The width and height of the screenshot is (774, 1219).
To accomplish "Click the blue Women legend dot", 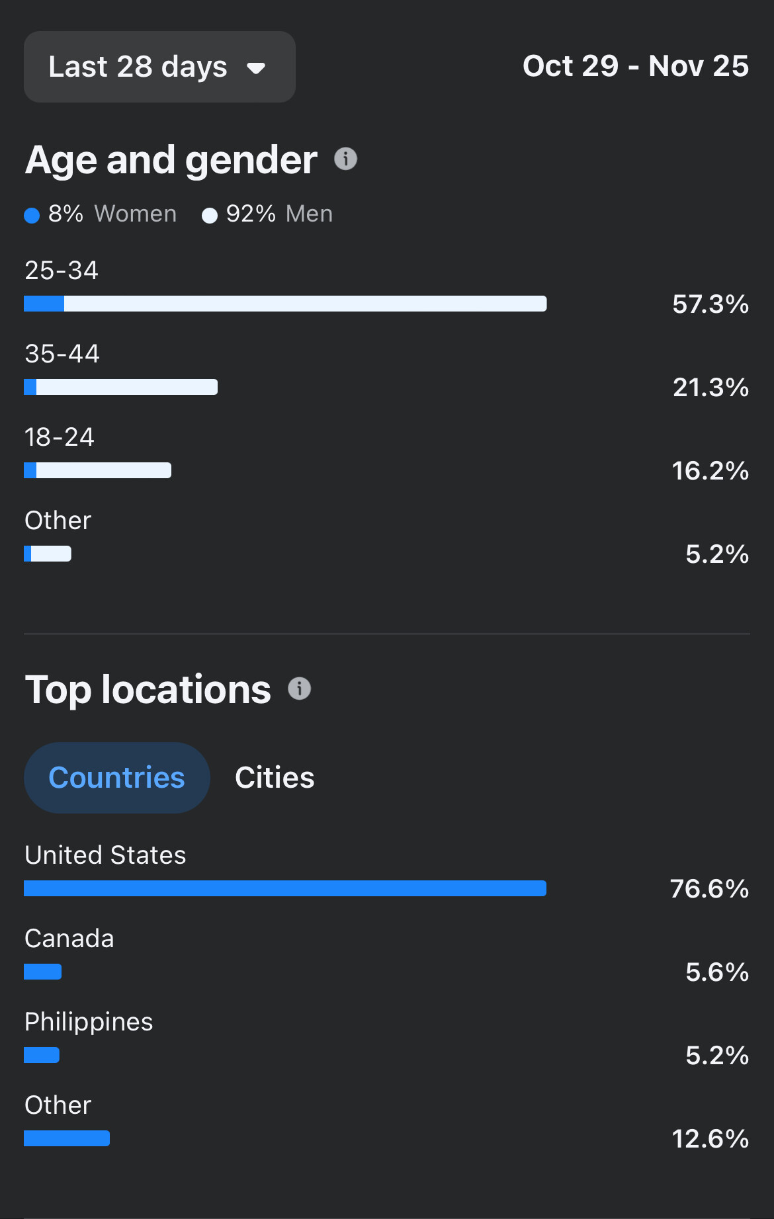I will pyautogui.click(x=32, y=216).
